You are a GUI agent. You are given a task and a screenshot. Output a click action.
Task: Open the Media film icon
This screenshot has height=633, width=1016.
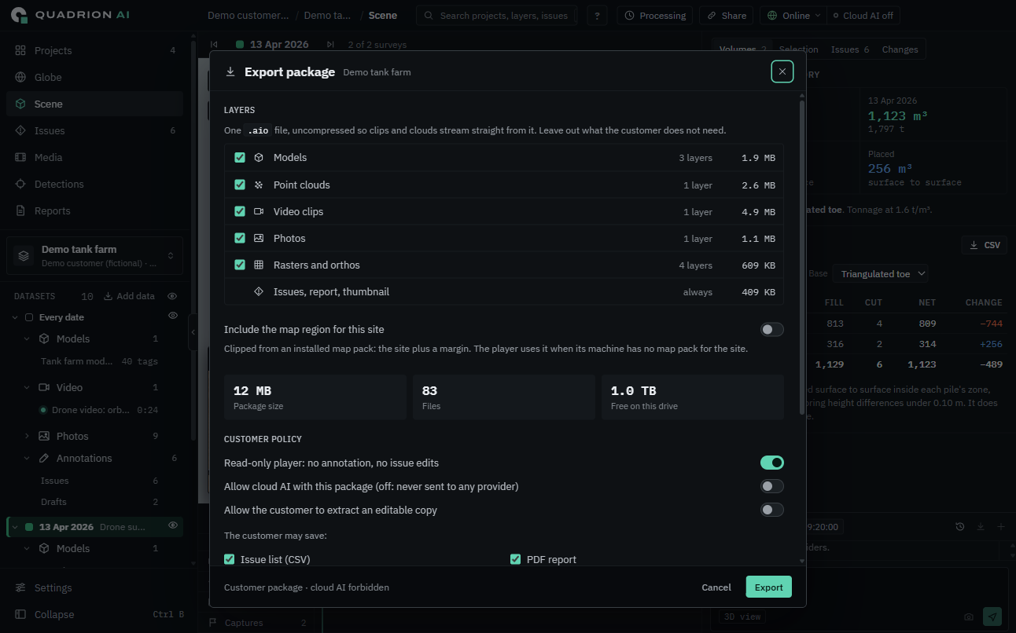coord(20,157)
